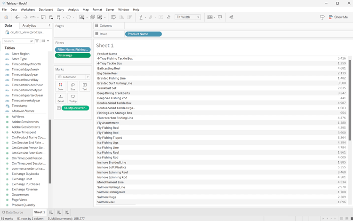Click the Size marks card button
Viewport: 353px width, 221px height.
click(x=72, y=87)
